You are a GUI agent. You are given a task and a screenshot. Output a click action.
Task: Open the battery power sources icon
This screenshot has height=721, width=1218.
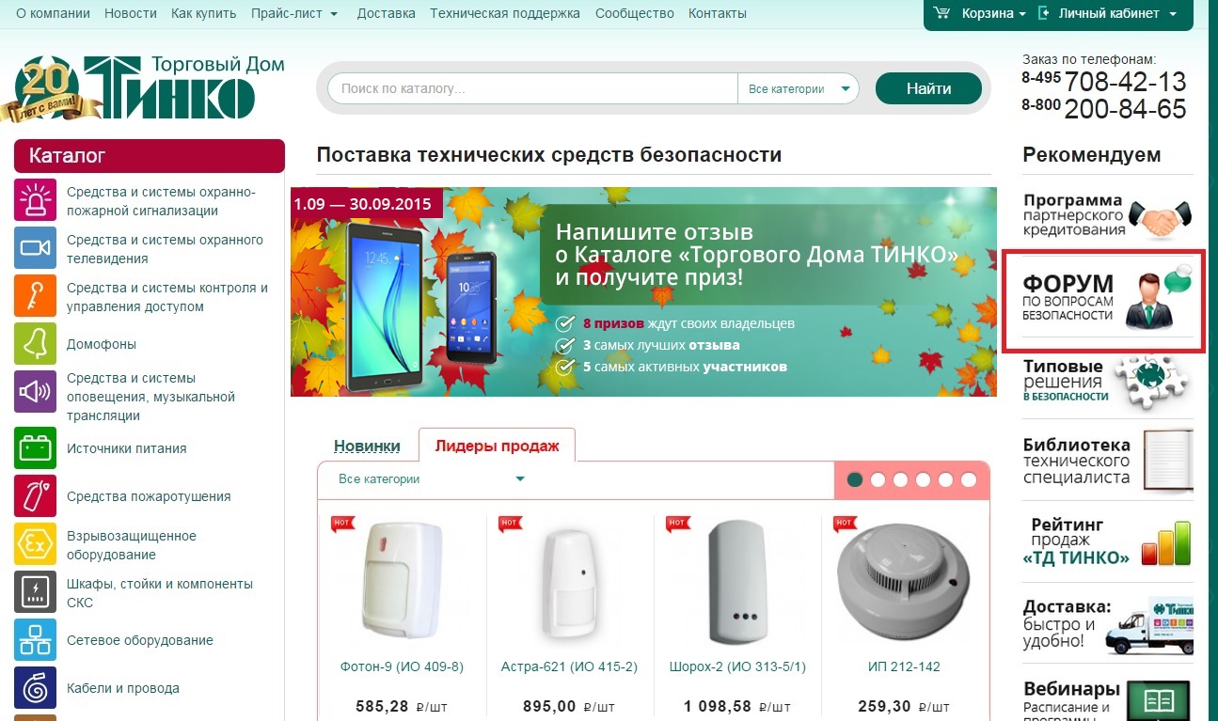36,447
